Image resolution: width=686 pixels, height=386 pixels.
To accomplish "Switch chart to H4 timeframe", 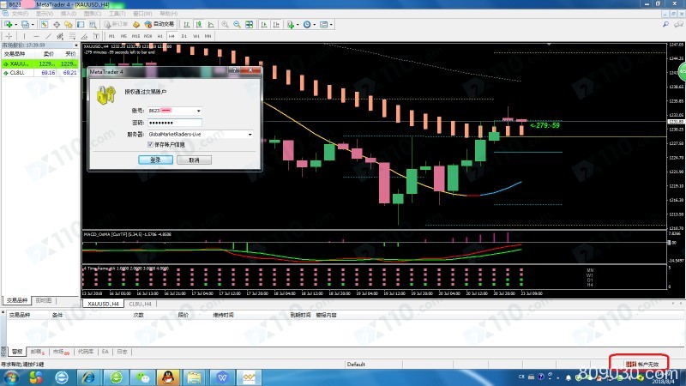I will [x=171, y=36].
